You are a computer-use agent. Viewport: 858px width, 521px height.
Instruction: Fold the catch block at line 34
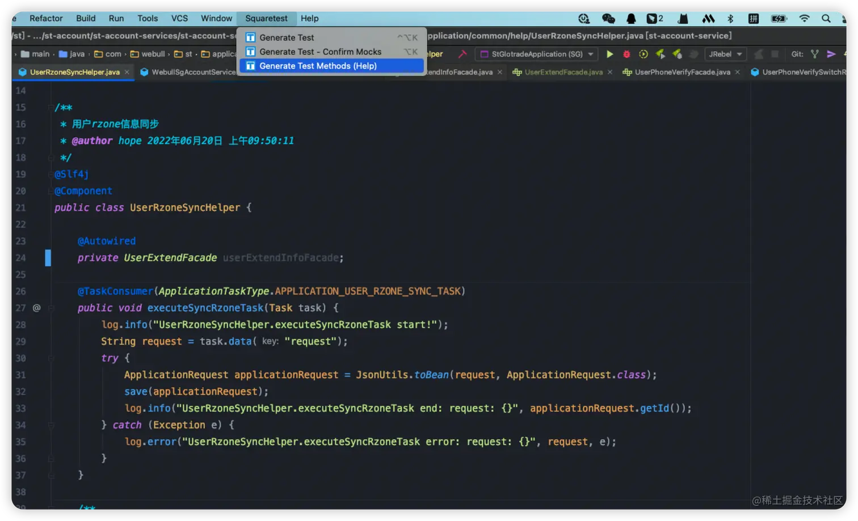pos(51,425)
